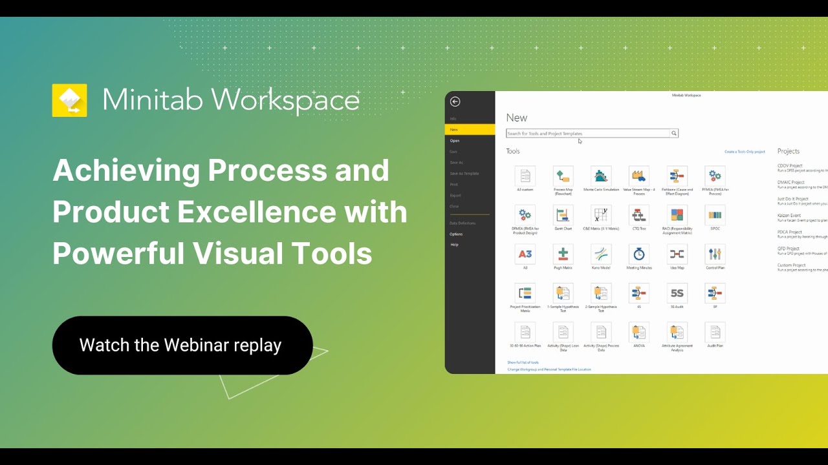
Task: Open the C&E Matrix (X-Y Matrix)
Action: tap(601, 215)
